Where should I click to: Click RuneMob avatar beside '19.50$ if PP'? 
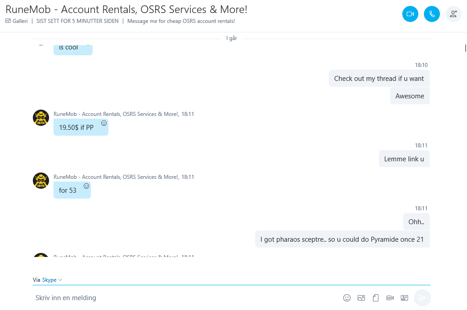(x=41, y=118)
